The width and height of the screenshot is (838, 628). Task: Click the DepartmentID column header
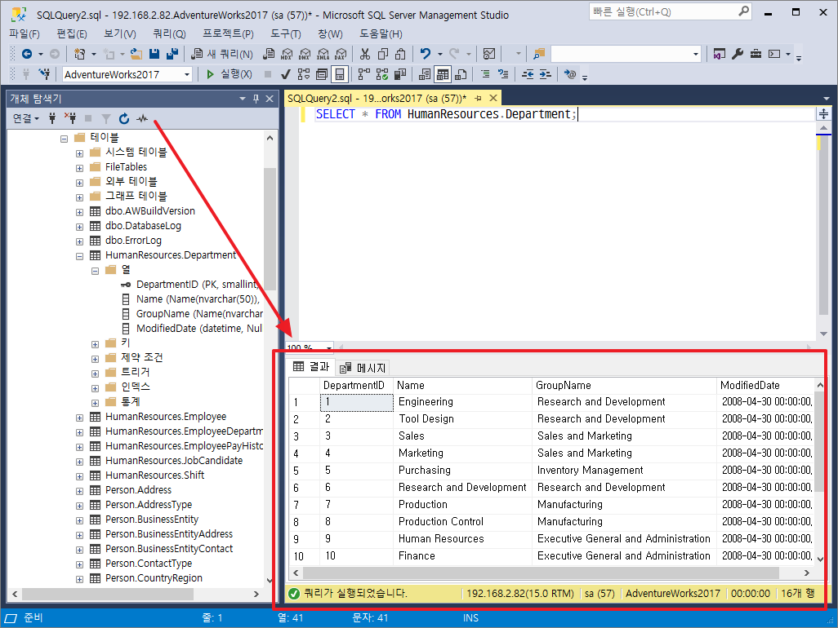356,385
